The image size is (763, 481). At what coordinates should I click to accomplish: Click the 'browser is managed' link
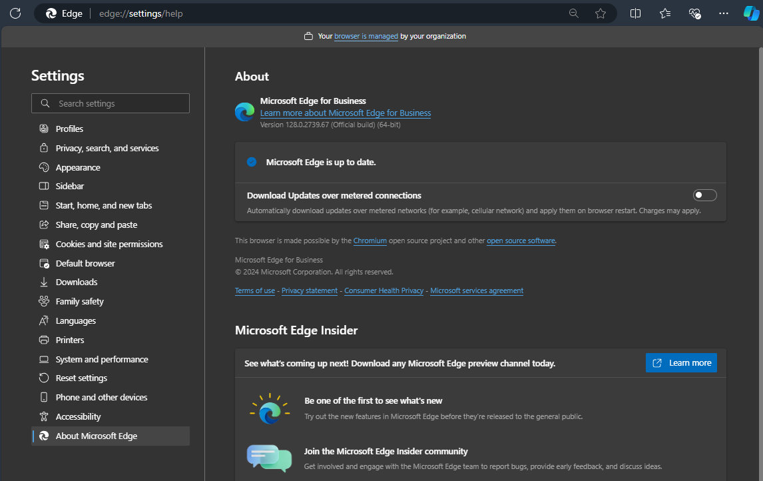point(366,36)
